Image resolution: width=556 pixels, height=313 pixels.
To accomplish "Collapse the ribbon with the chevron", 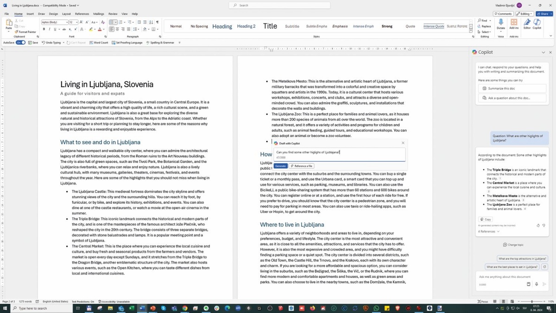I will 551,36.
